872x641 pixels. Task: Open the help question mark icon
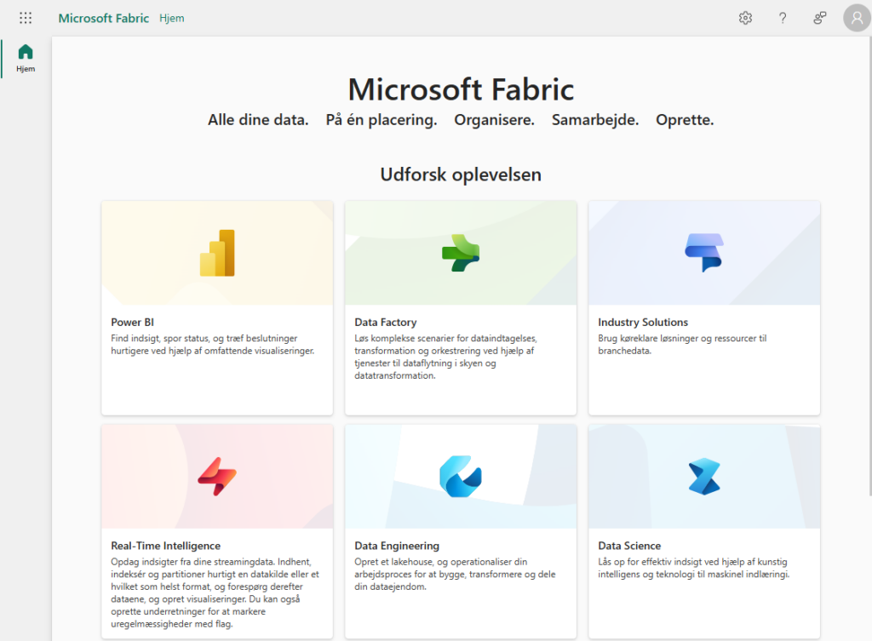click(x=783, y=19)
